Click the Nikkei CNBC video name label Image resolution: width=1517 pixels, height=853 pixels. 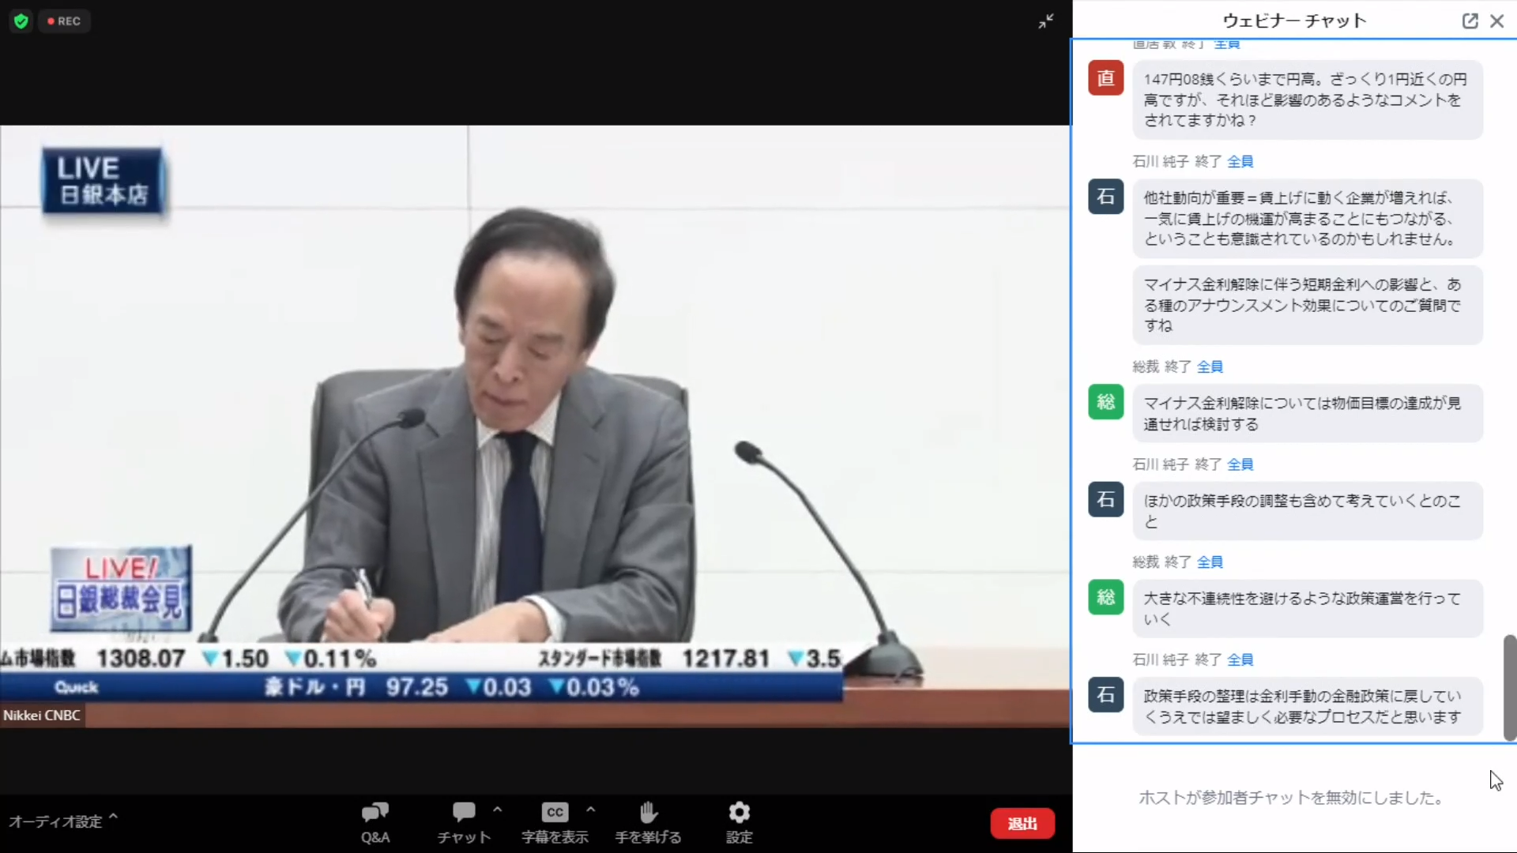[42, 716]
